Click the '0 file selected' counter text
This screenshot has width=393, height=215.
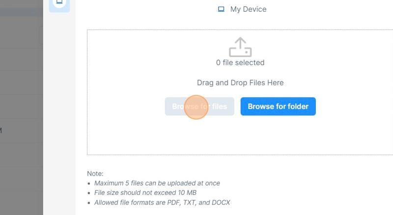240,63
